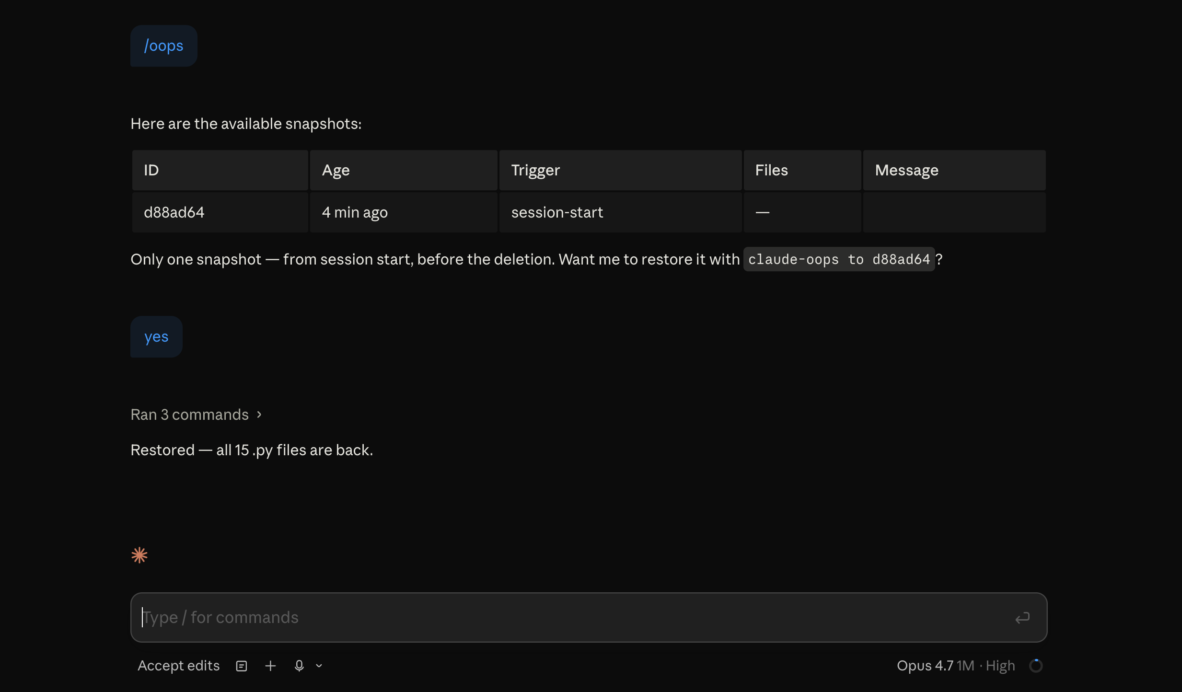This screenshot has height=692, width=1182.
Task: Click the plus attach icon
Action: (270, 666)
